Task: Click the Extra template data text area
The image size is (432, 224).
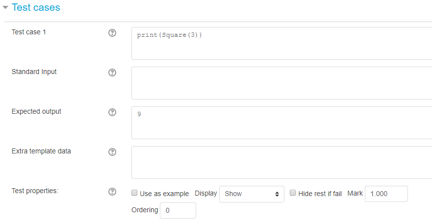Action: click(281, 162)
